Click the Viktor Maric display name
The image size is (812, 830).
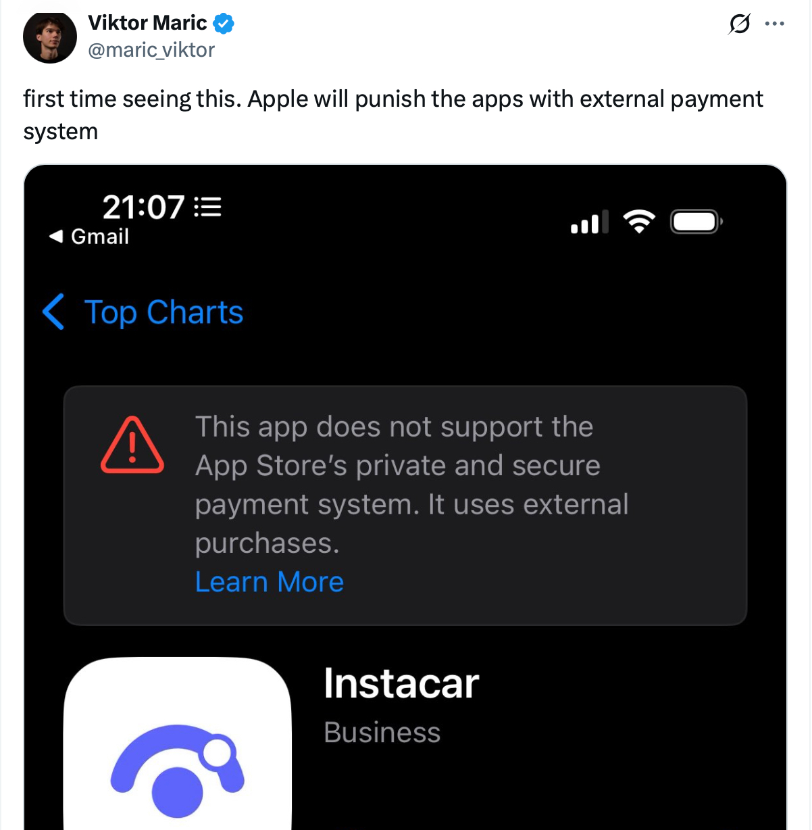coord(147,23)
